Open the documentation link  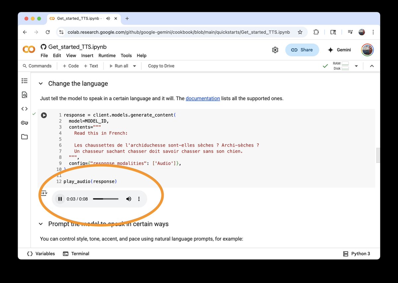203,99
